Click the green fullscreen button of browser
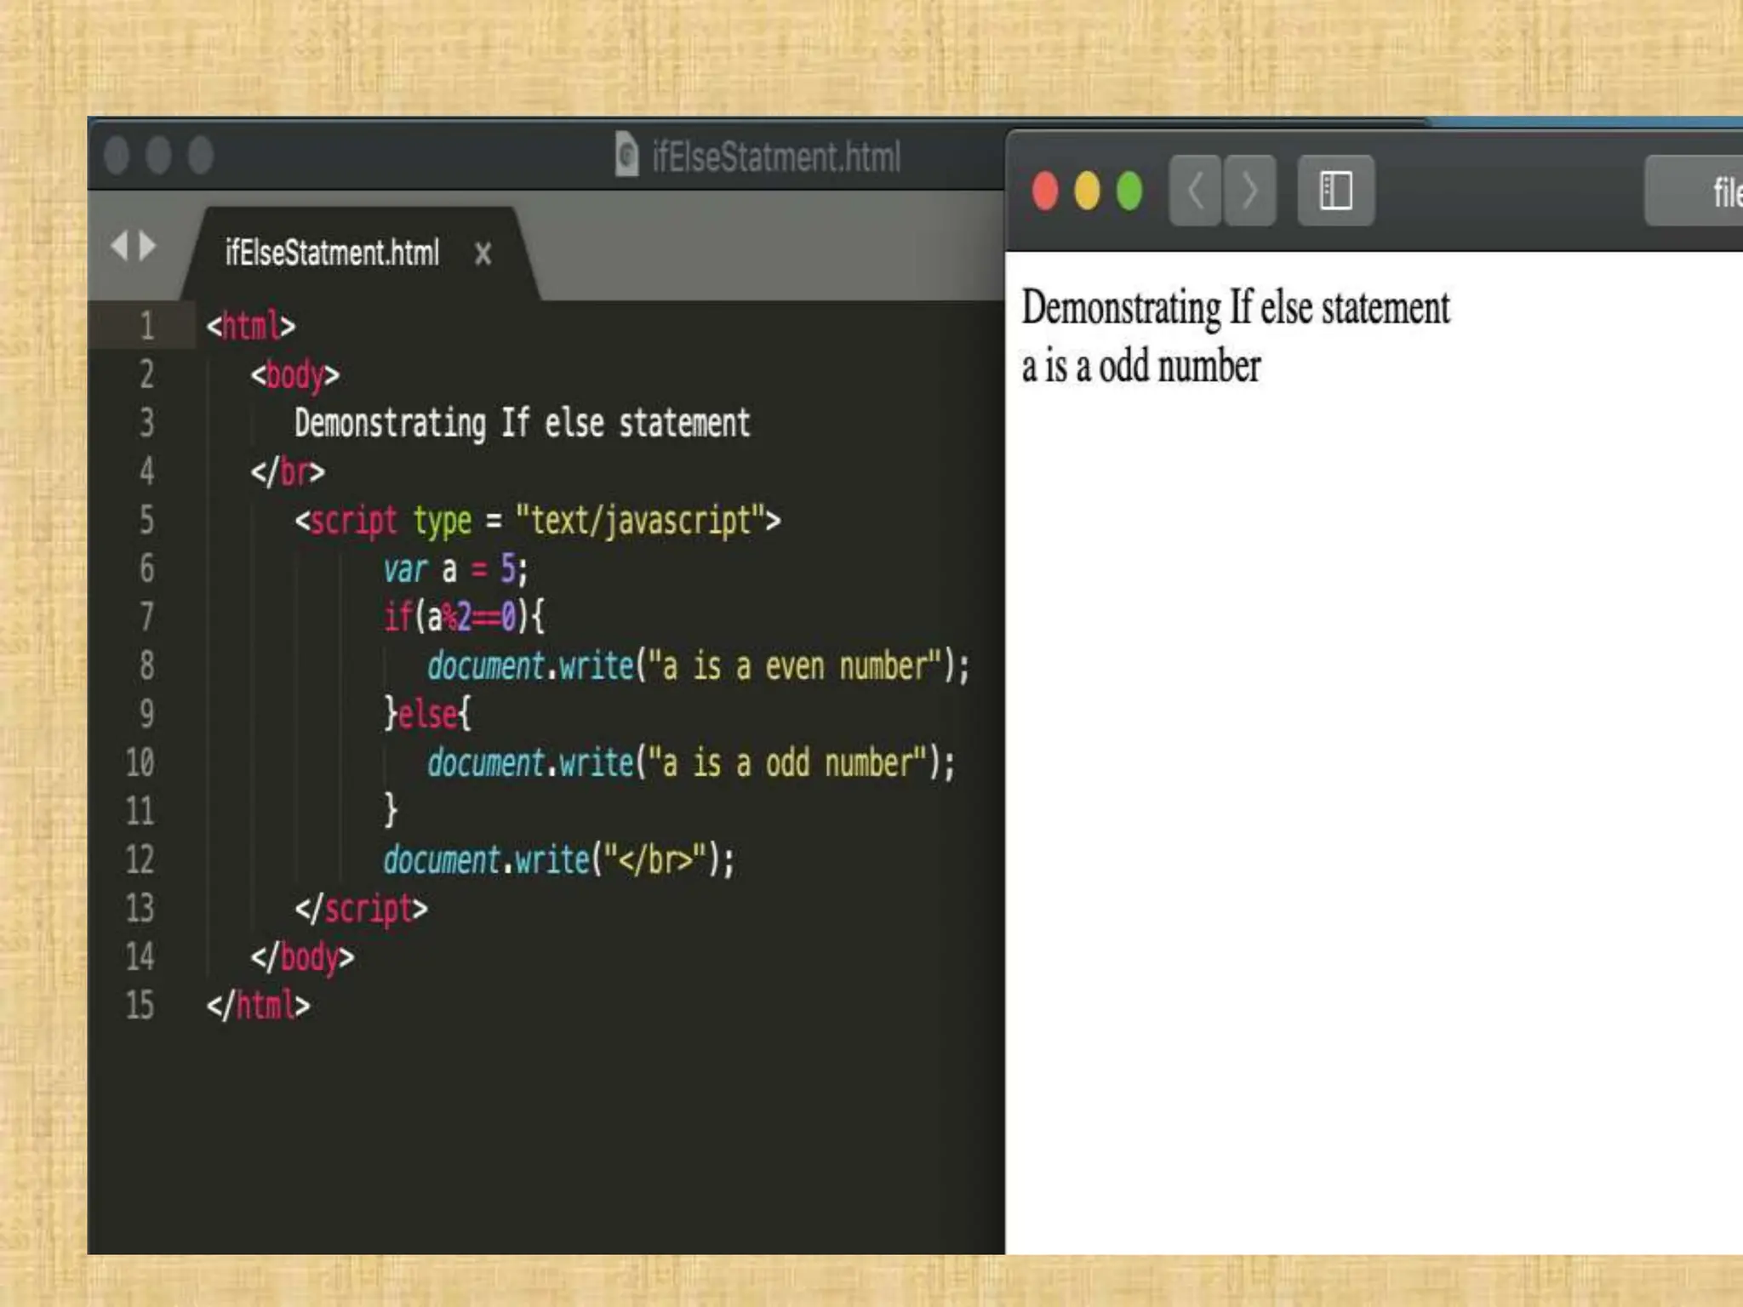Screen dimensions: 1743x1307 1129,191
